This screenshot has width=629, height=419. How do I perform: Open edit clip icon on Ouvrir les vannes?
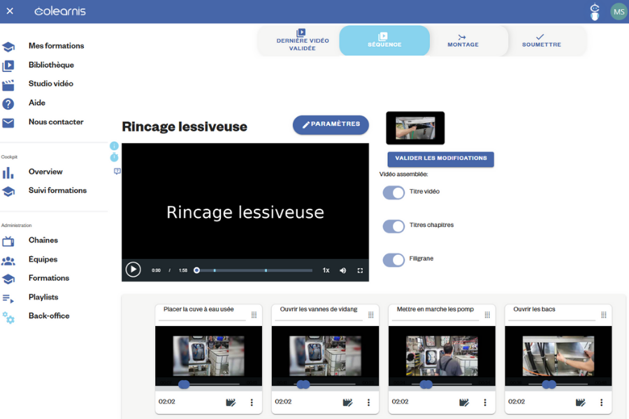click(x=347, y=402)
